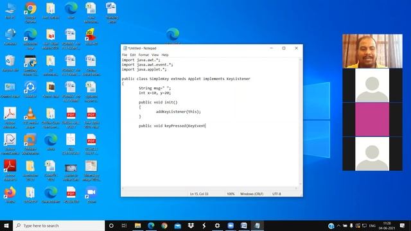Open Task View from the taskbar
Screen dimensions: 411x231
tap(124, 225)
